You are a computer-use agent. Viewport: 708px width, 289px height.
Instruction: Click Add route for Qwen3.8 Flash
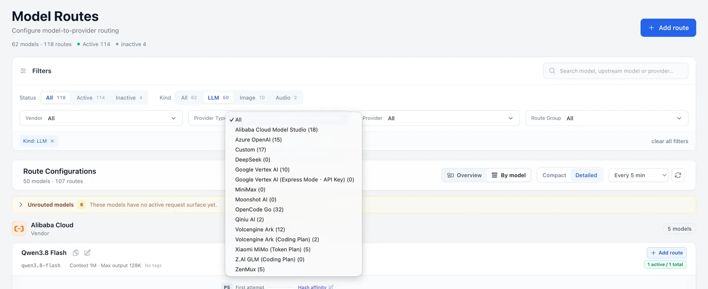click(x=666, y=253)
